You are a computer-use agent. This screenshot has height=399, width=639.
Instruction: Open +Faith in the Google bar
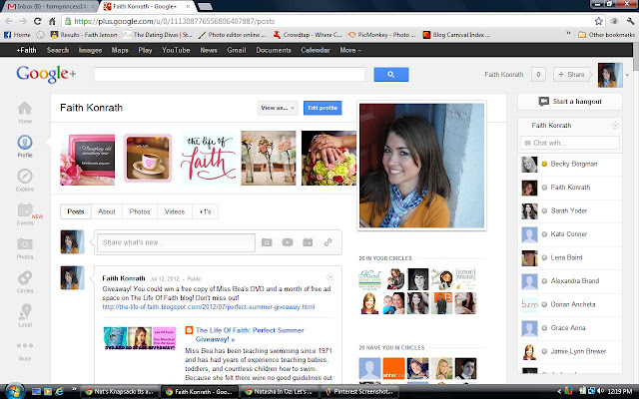pos(27,50)
